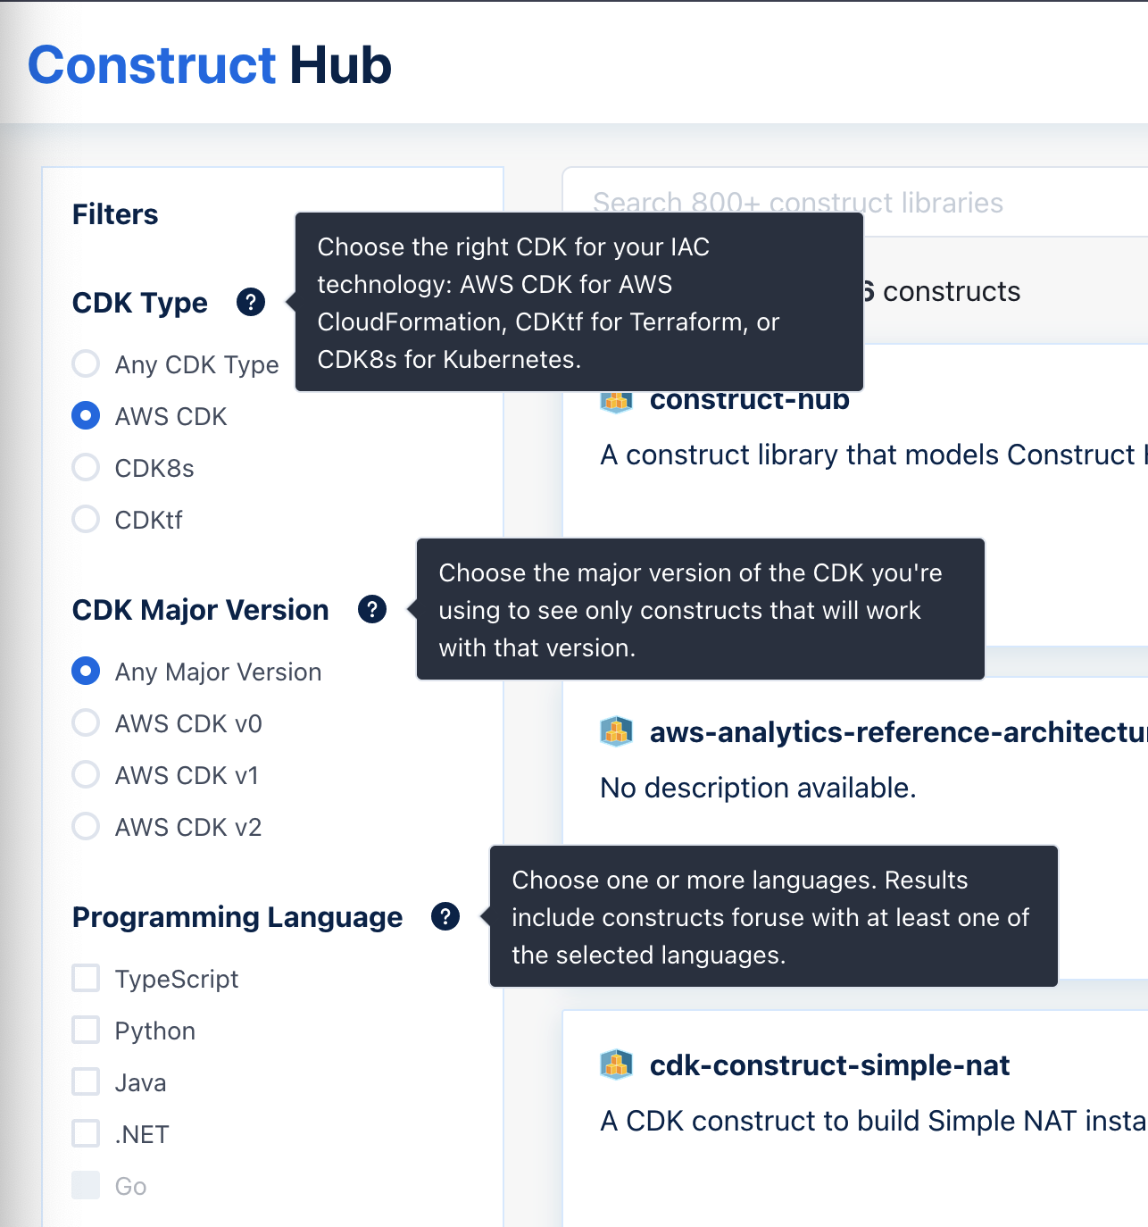
Task: Select Any Major Version option
Action: 85,671
